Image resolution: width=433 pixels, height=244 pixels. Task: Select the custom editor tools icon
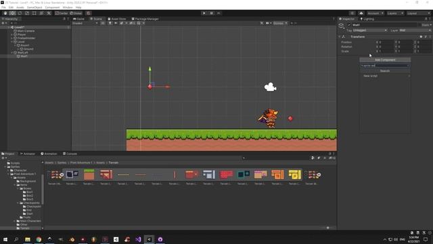coord(49,14)
